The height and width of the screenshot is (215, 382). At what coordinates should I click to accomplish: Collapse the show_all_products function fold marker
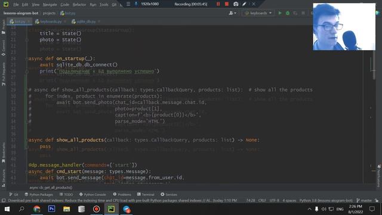pos(26,140)
